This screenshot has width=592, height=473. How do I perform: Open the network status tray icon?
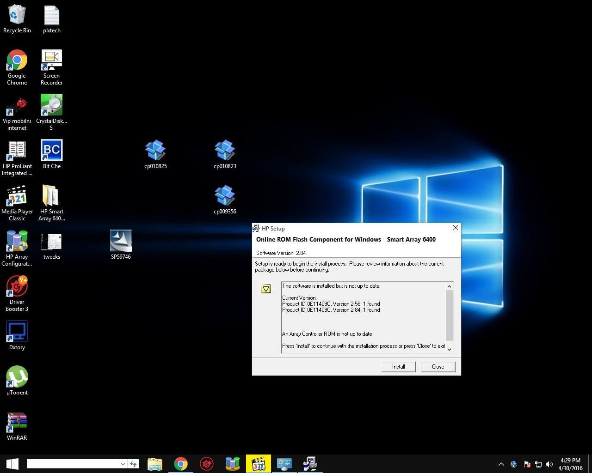click(538, 464)
